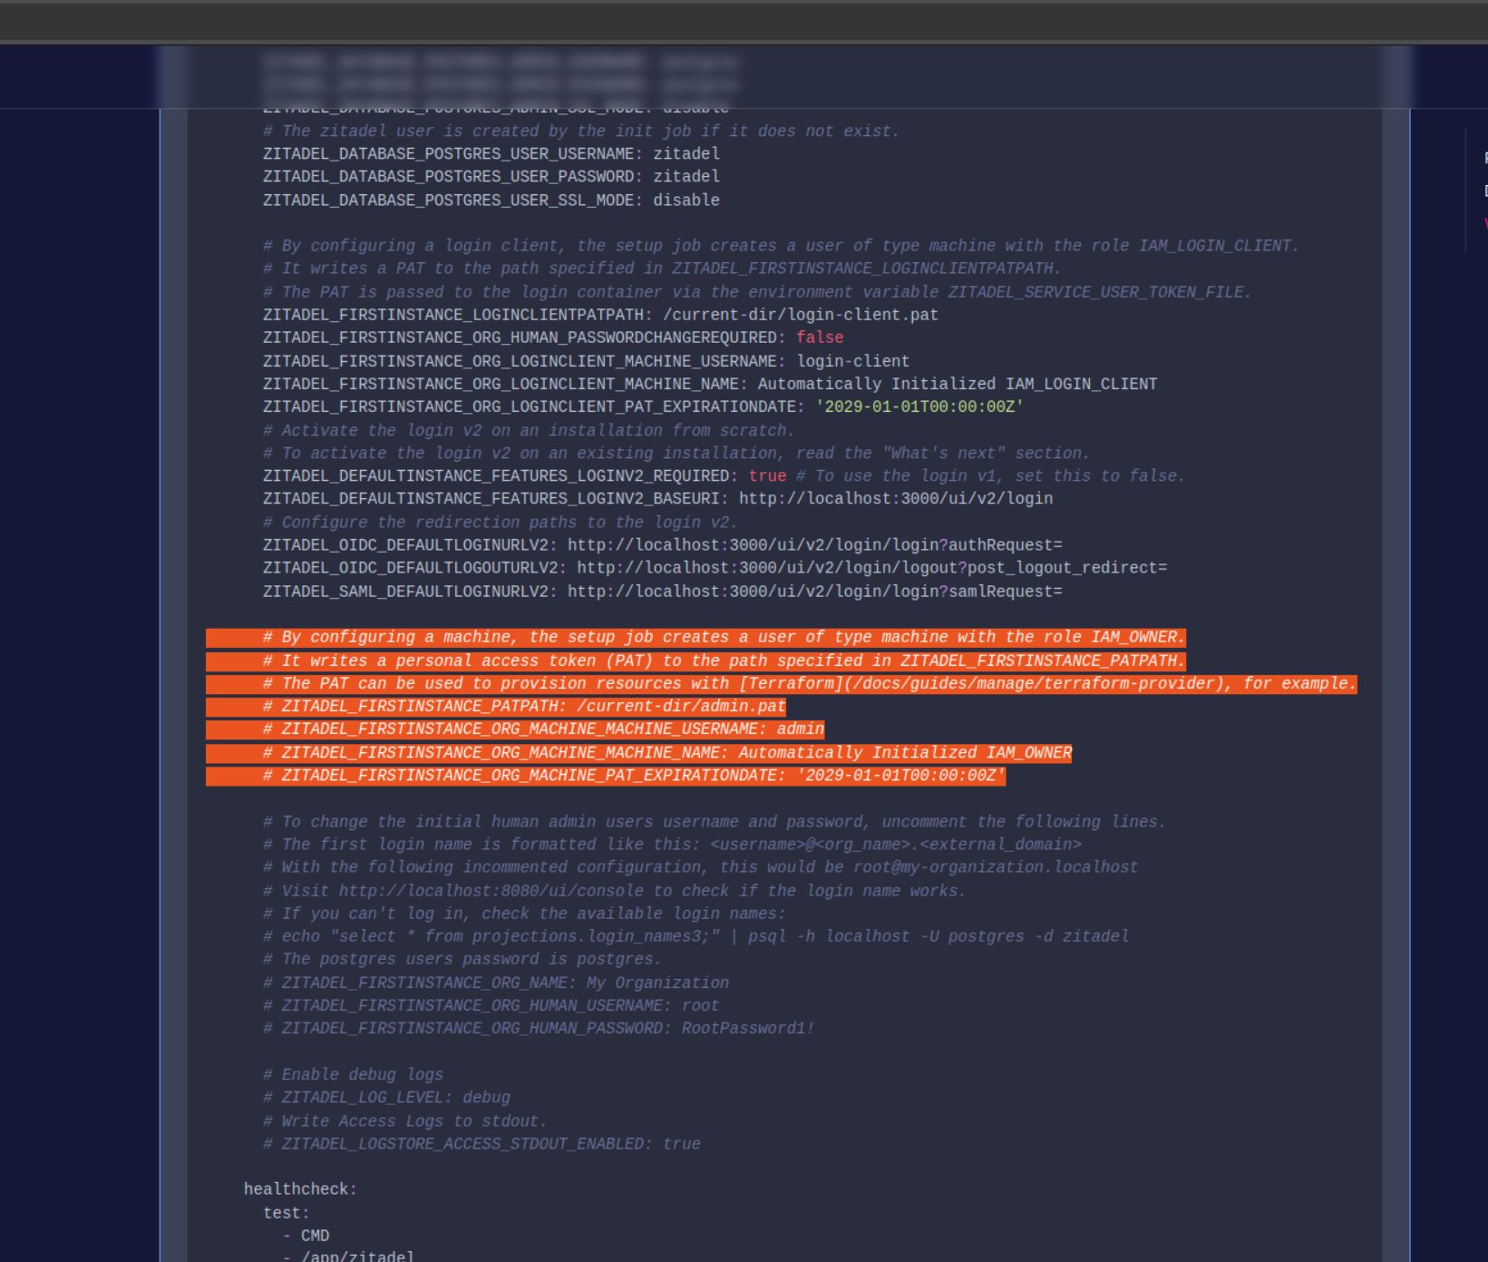The image size is (1488, 1262).
Task: Click commented line ZITADEL_LOG_LEVEL: debug
Action: click(386, 1098)
